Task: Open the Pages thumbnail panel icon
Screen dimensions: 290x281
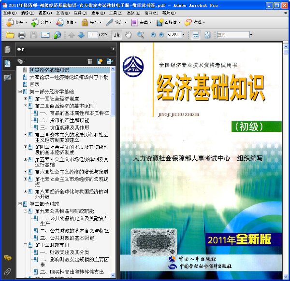Action: click(8, 49)
